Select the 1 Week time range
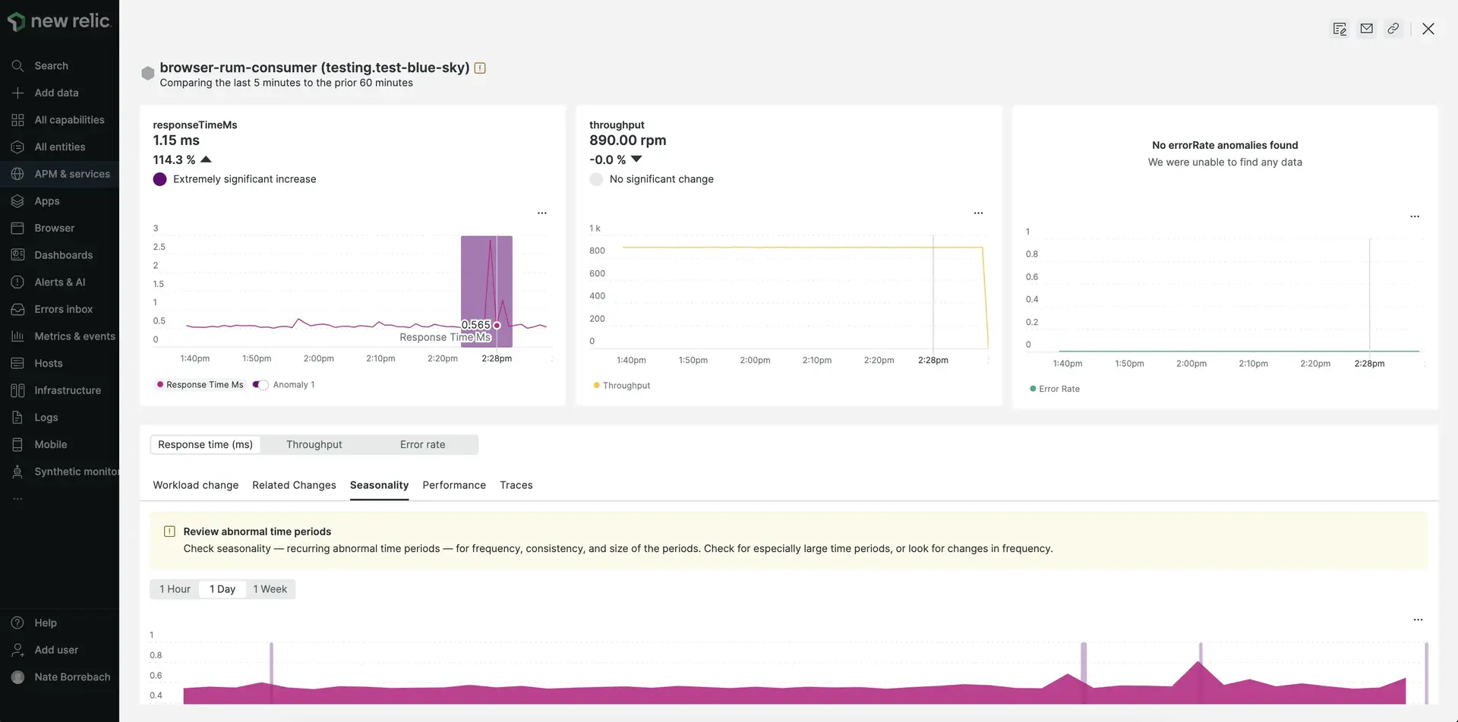1458x722 pixels. 270,589
